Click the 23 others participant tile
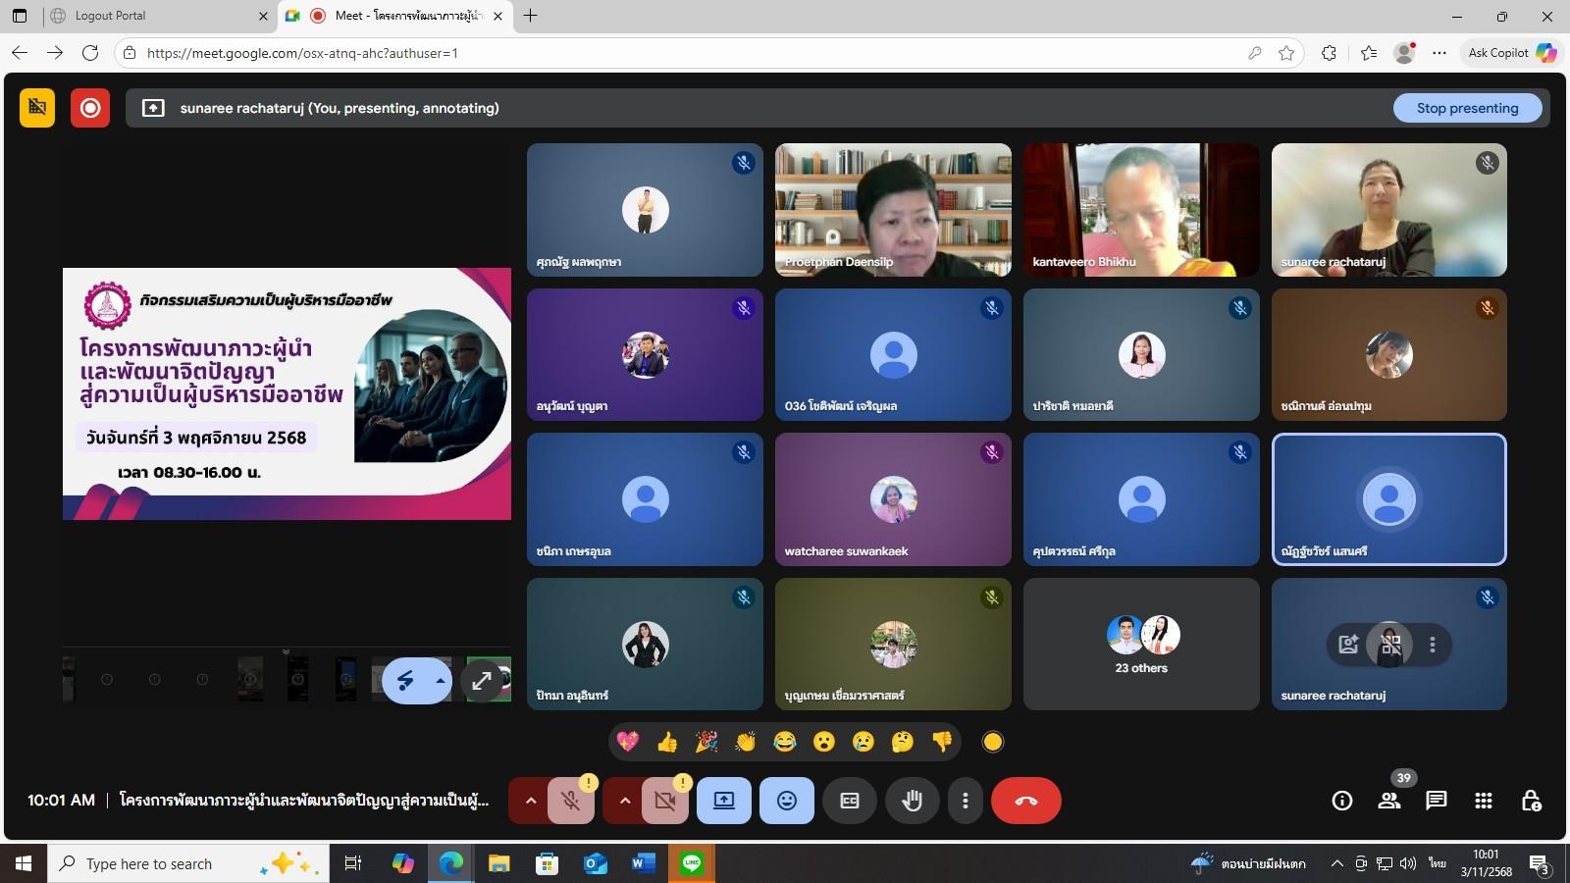The image size is (1570, 883). pyautogui.click(x=1141, y=644)
